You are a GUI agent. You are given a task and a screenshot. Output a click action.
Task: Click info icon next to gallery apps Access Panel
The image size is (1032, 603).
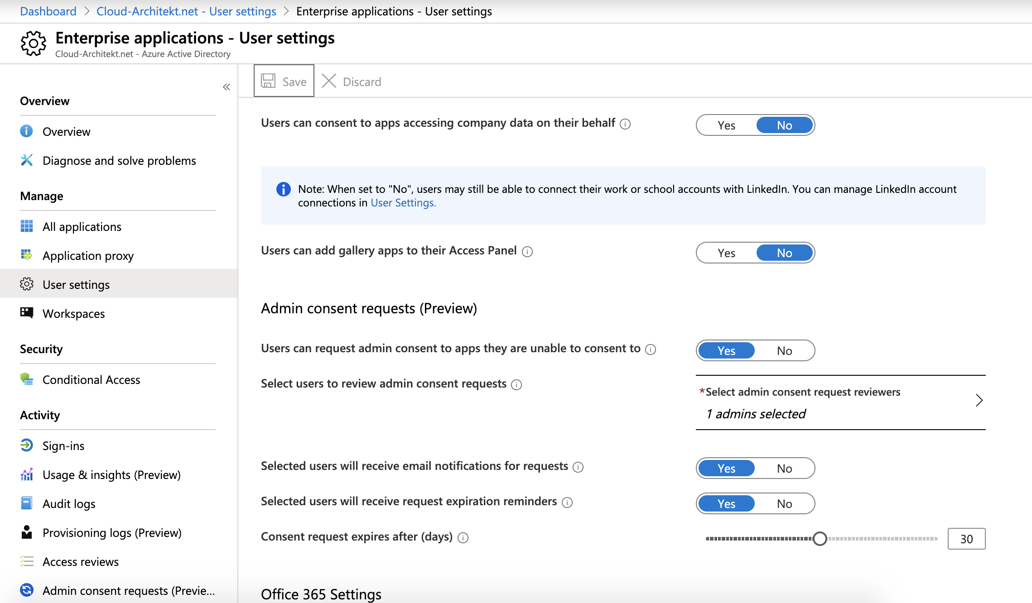point(527,252)
